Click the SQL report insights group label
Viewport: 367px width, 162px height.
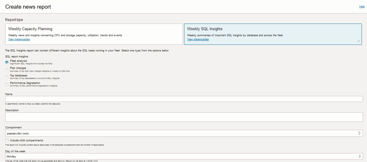[x=17, y=57]
